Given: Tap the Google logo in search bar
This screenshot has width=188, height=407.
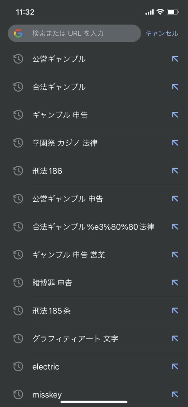Looking at the screenshot, I should coord(18,34).
